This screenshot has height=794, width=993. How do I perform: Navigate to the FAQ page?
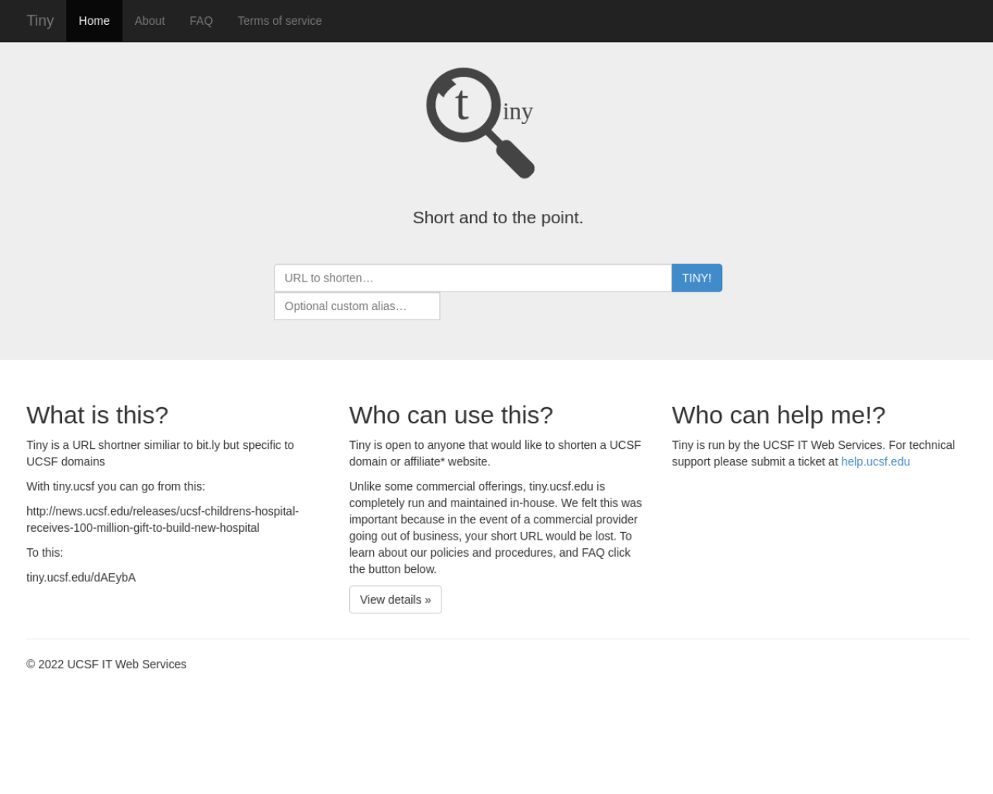click(x=201, y=21)
